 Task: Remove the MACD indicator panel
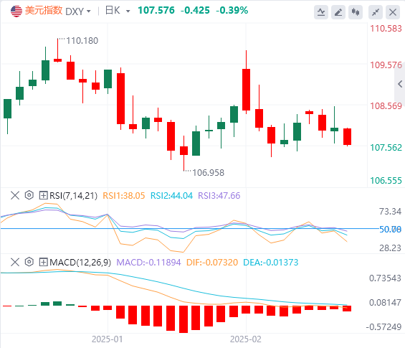(15, 262)
